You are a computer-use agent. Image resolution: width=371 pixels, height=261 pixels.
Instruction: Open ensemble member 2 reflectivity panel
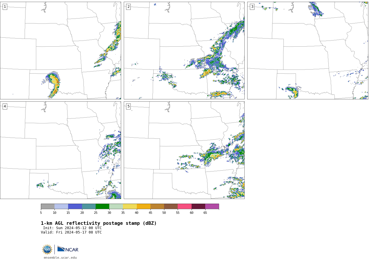(x=184, y=50)
